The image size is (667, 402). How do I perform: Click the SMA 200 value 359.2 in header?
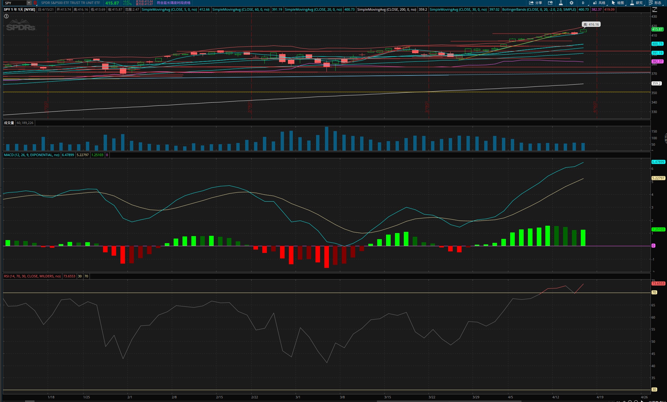(x=423, y=9)
